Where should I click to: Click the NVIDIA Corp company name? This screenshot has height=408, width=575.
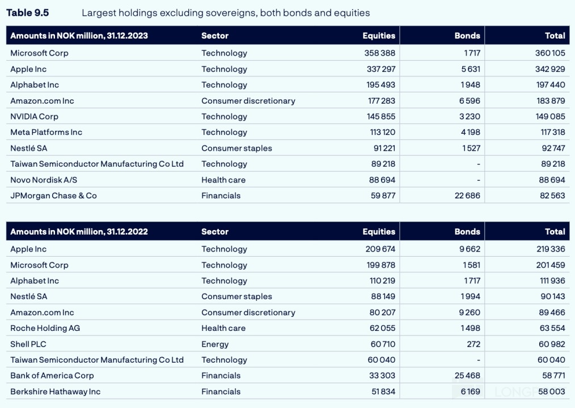(34, 117)
